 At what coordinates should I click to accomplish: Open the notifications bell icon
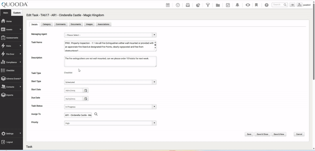237,5
